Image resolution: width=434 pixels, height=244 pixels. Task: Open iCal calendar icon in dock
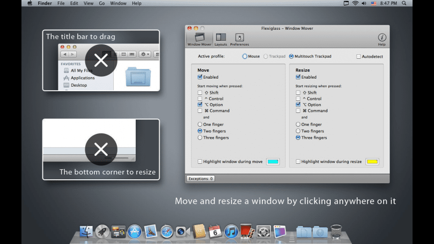pos(215,231)
